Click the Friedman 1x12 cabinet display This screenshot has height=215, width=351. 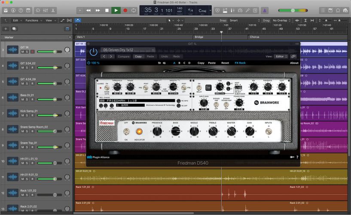point(137,101)
